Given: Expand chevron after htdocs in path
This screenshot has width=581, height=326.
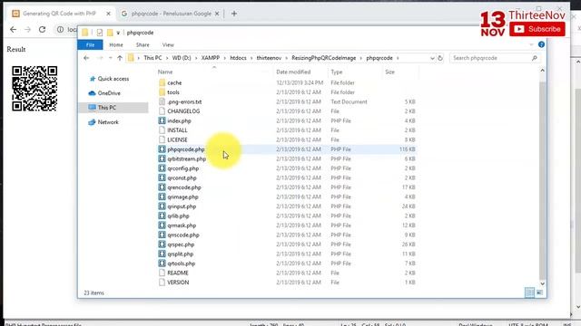Looking at the screenshot, I should [251, 58].
